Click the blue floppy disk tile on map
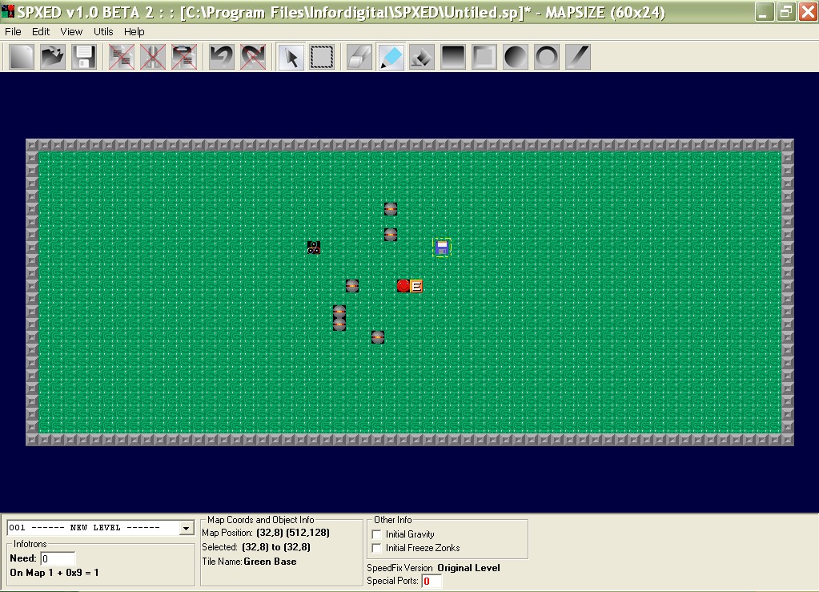The height and width of the screenshot is (592, 819). coord(442,248)
